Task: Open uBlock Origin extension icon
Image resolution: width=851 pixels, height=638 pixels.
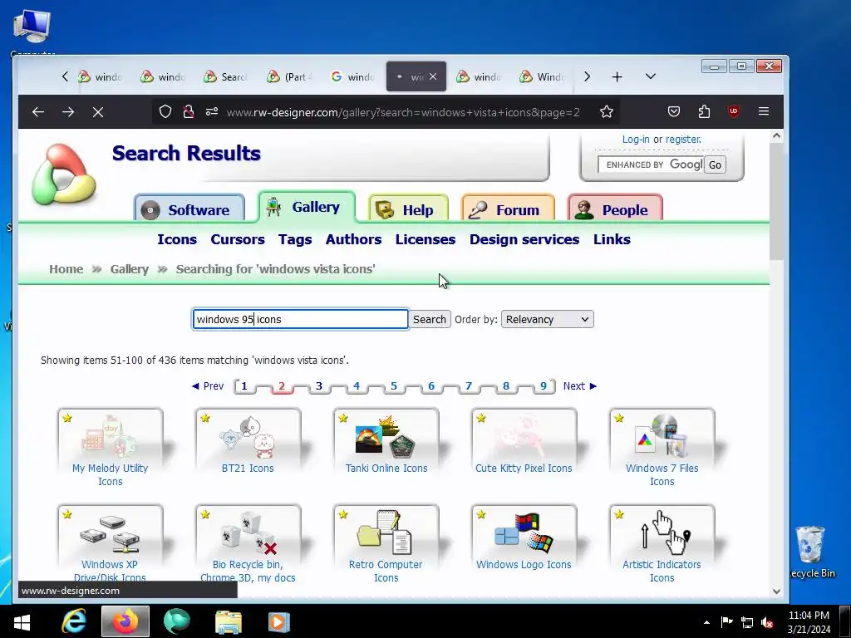Action: tap(734, 112)
